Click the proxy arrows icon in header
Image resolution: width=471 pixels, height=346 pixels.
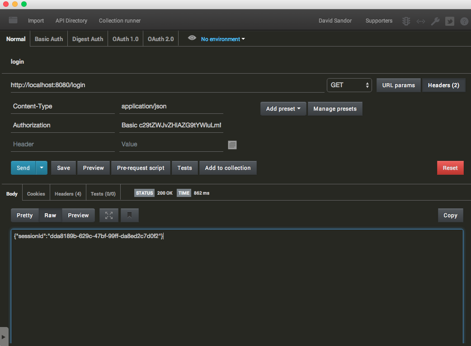pos(420,21)
